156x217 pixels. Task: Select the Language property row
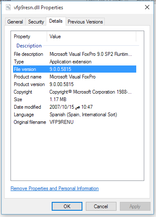[x=74, y=115]
